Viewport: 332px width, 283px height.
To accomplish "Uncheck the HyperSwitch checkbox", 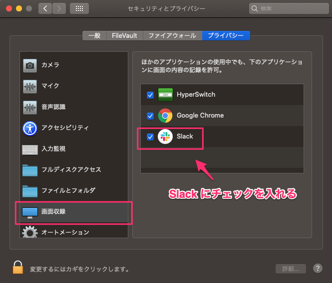I will click(x=150, y=95).
